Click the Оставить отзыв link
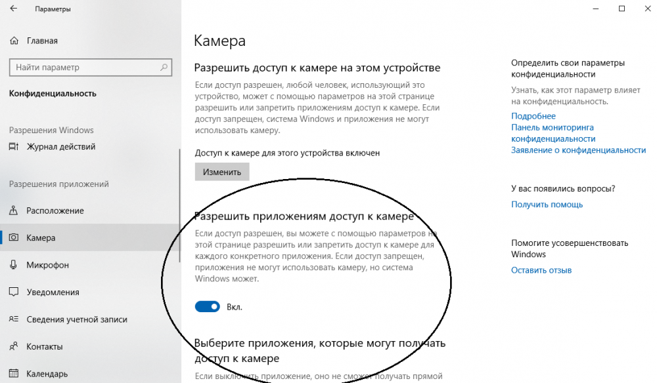The height and width of the screenshot is (383, 657). pyautogui.click(x=541, y=270)
